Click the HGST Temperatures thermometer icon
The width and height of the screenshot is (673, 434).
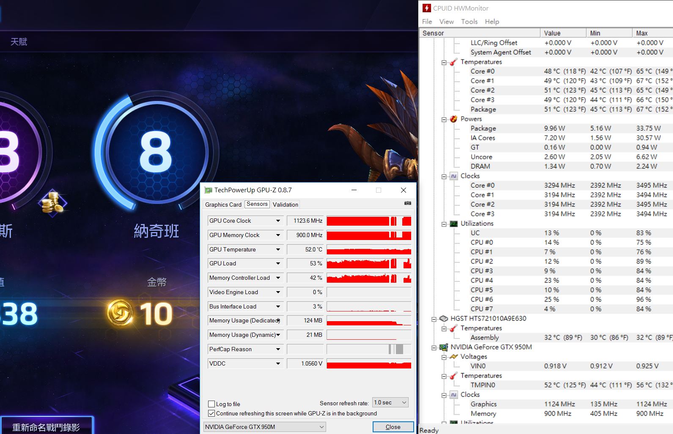pyautogui.click(x=453, y=328)
